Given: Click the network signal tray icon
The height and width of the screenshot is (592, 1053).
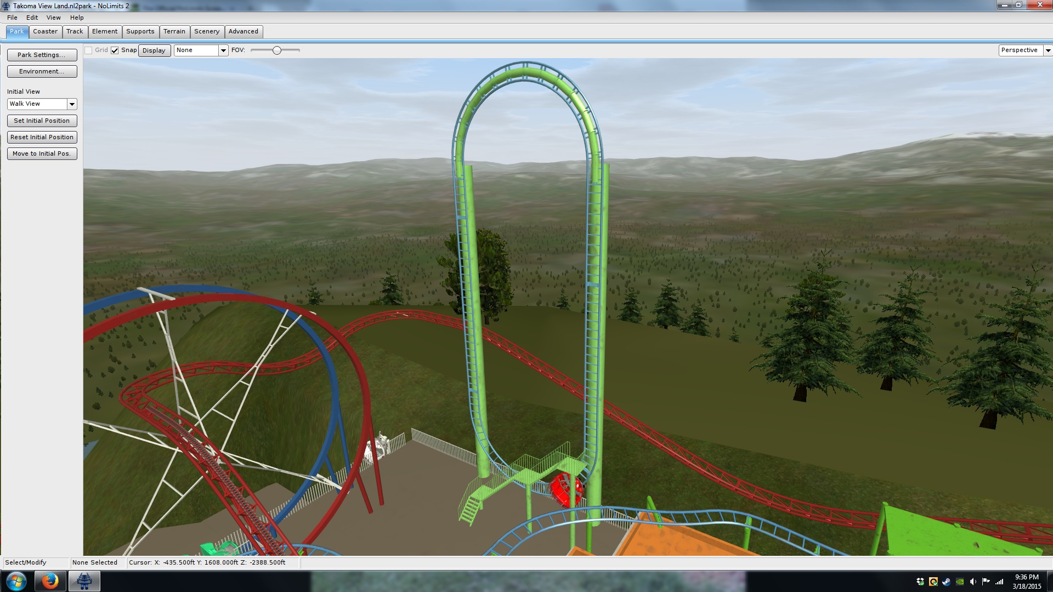Looking at the screenshot, I should [x=999, y=582].
